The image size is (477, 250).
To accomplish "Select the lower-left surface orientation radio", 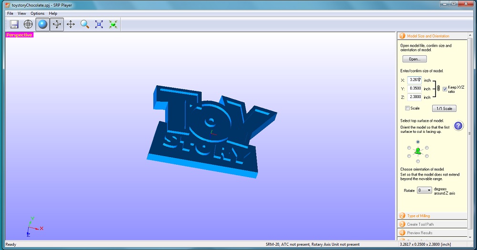I will tap(409, 156).
